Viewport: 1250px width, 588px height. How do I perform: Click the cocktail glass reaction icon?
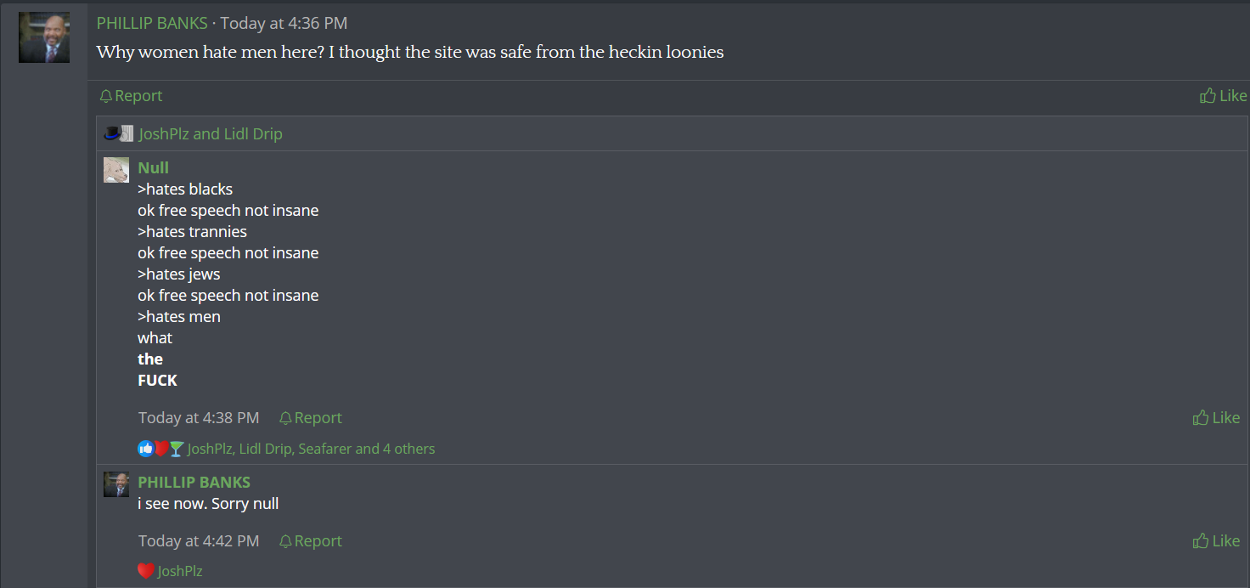(x=177, y=449)
